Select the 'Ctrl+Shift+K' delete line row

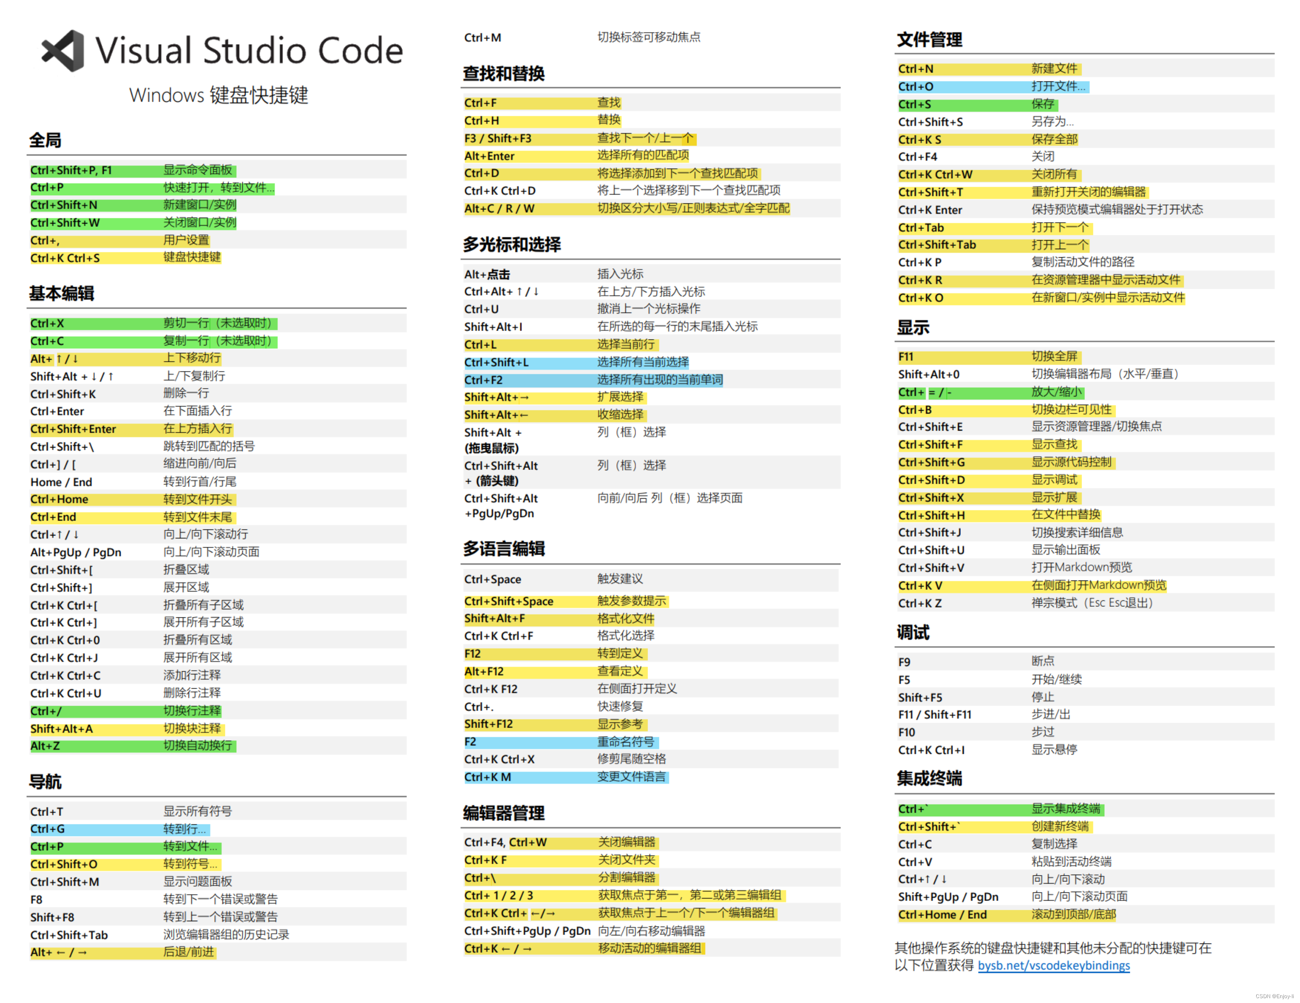point(218,394)
